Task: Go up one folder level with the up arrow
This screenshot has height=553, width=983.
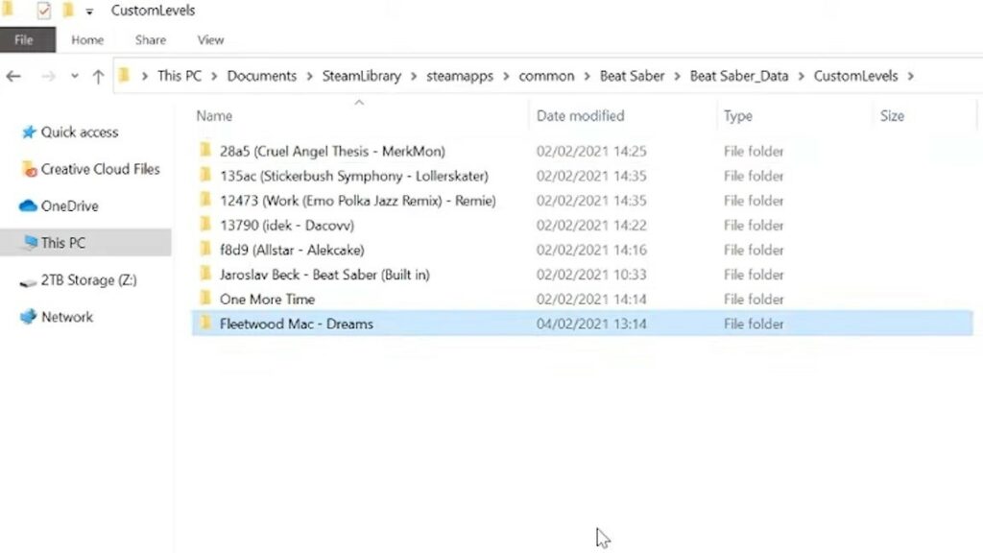Action: click(x=97, y=75)
